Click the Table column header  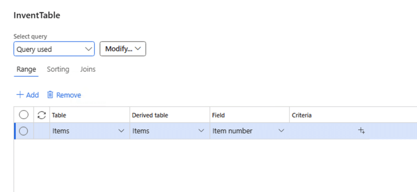coord(59,115)
